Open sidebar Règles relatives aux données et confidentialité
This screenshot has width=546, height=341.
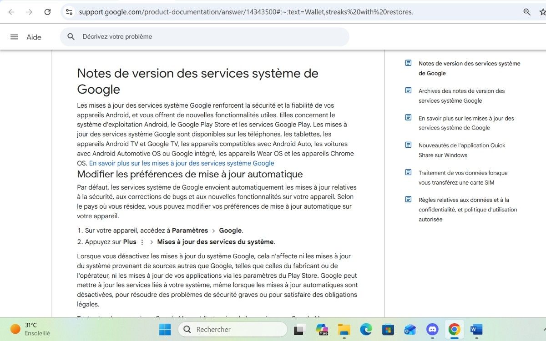coord(468,209)
